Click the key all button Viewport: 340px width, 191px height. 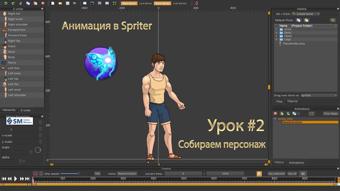[x=292, y=174]
